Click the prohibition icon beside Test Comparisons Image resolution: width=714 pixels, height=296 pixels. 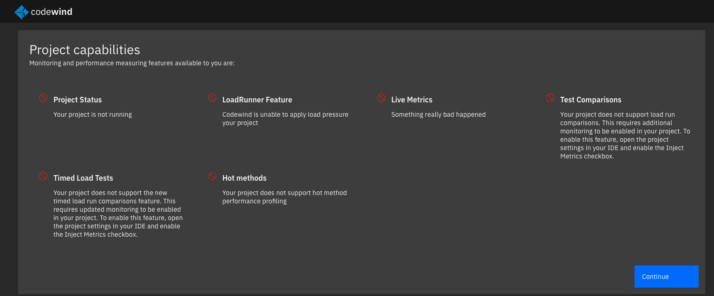point(550,98)
